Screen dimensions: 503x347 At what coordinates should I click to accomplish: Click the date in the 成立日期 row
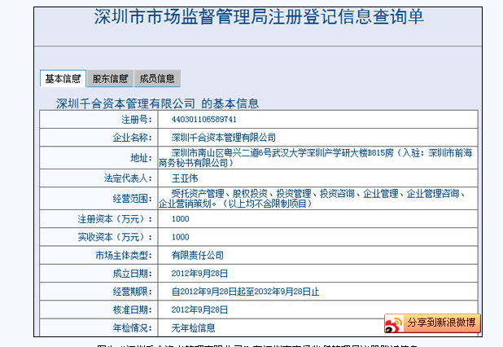tap(199, 273)
